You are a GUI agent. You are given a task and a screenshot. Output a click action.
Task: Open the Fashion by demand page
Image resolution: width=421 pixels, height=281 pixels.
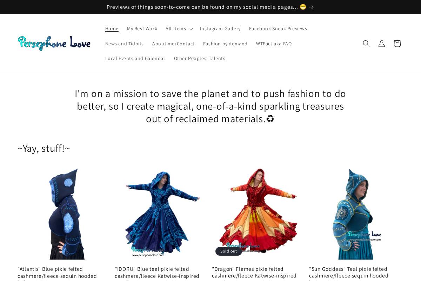[x=225, y=44]
